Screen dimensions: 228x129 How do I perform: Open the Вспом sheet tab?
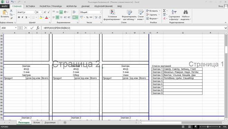(37, 122)
